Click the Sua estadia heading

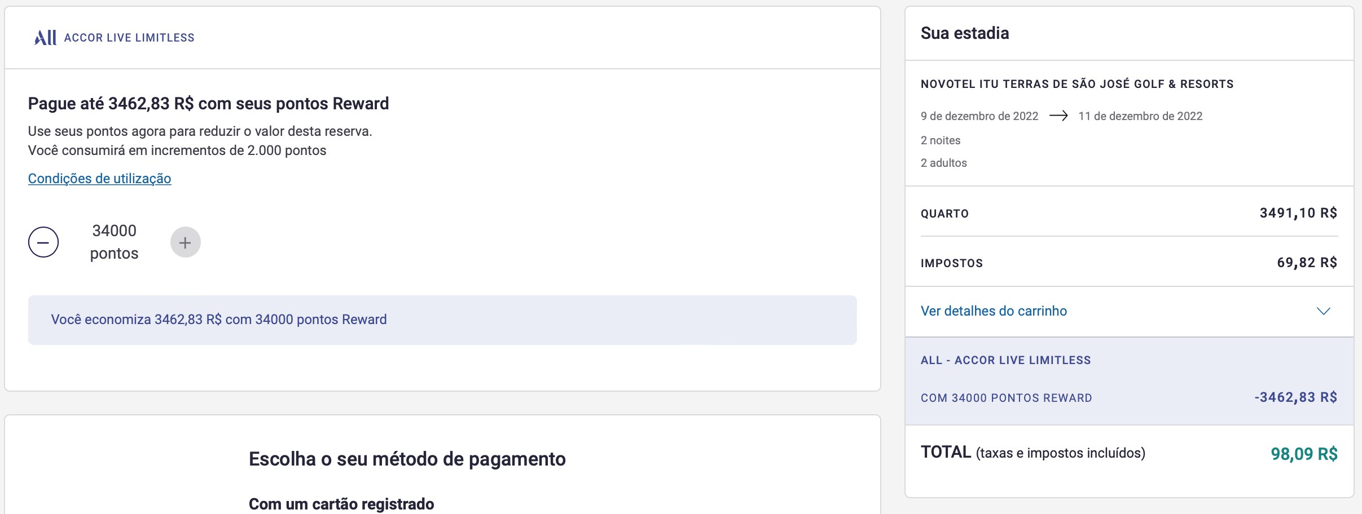coord(965,33)
